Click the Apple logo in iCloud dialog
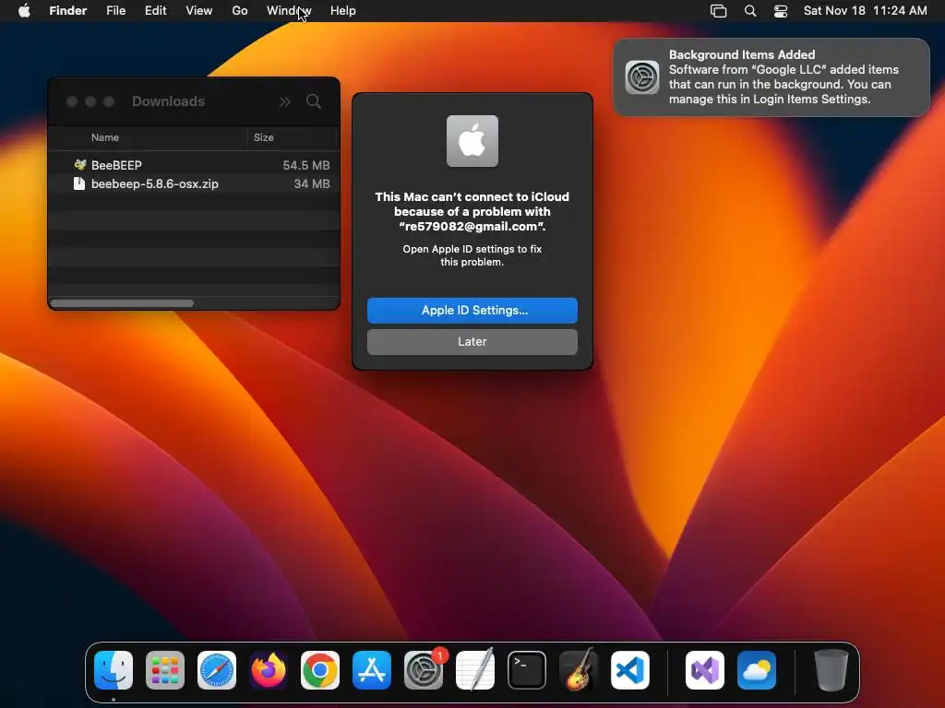Viewport: 945px width, 708px height. pos(472,141)
